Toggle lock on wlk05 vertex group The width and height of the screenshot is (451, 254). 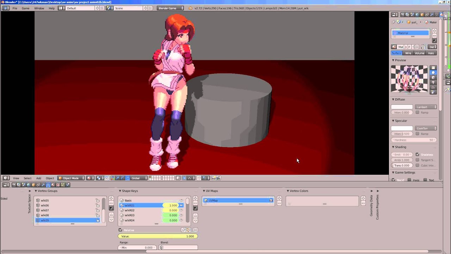click(98, 200)
